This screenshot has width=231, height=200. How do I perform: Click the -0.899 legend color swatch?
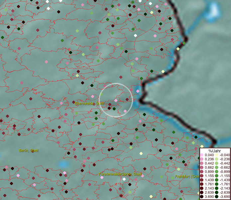tap(217, 172)
